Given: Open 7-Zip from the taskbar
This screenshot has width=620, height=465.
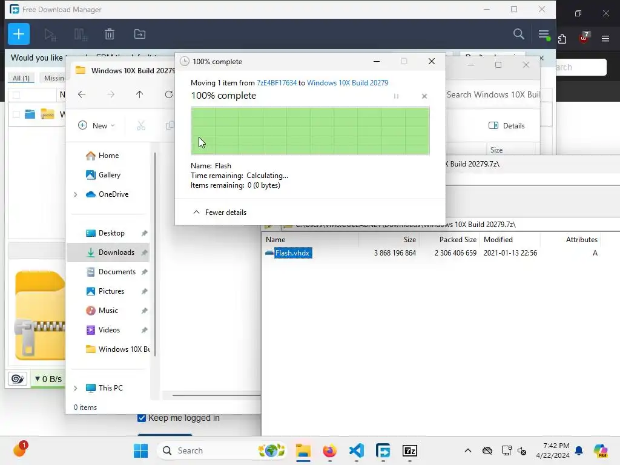Looking at the screenshot, I should (410, 450).
